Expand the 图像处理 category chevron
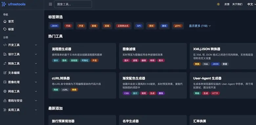Viewport: 256px width, 125px height. click(36, 82)
